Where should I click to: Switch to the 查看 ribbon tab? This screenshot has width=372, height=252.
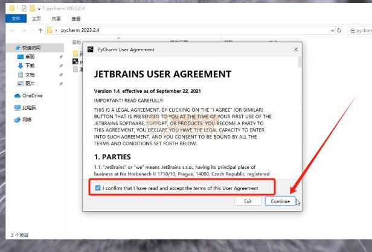(76, 19)
